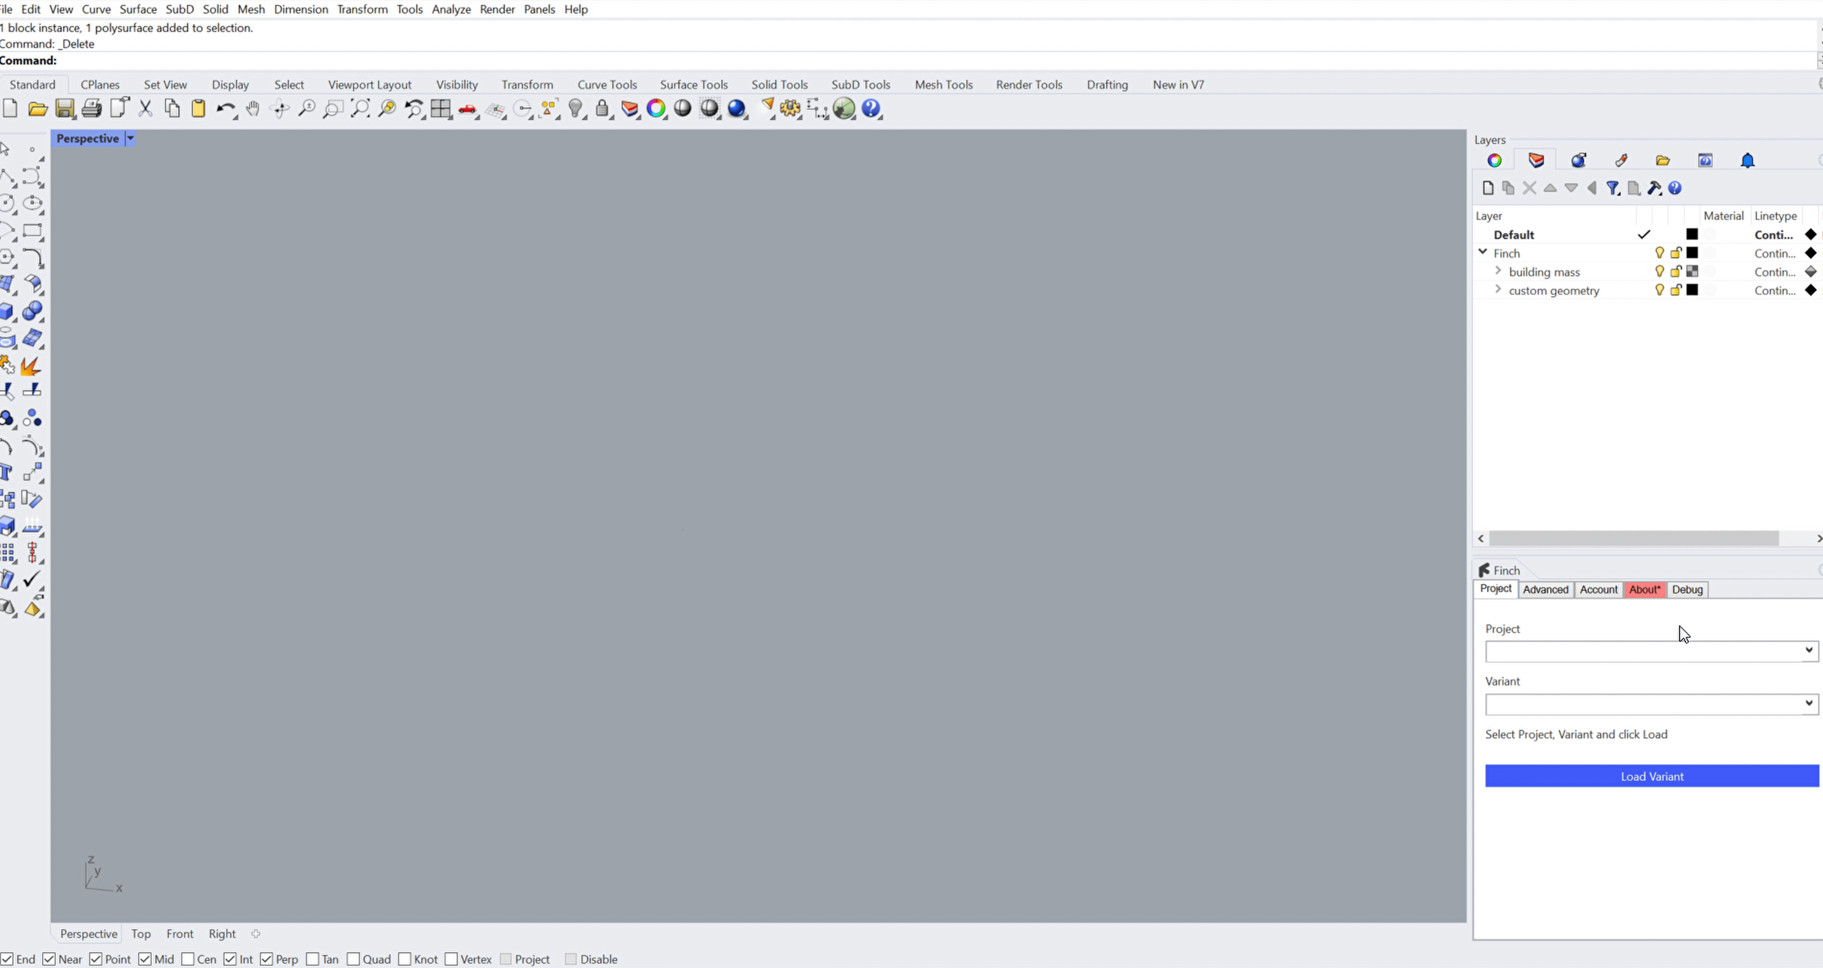This screenshot has height=968, width=1823.
Task: Disable the Near object snap
Action: tap(49, 959)
